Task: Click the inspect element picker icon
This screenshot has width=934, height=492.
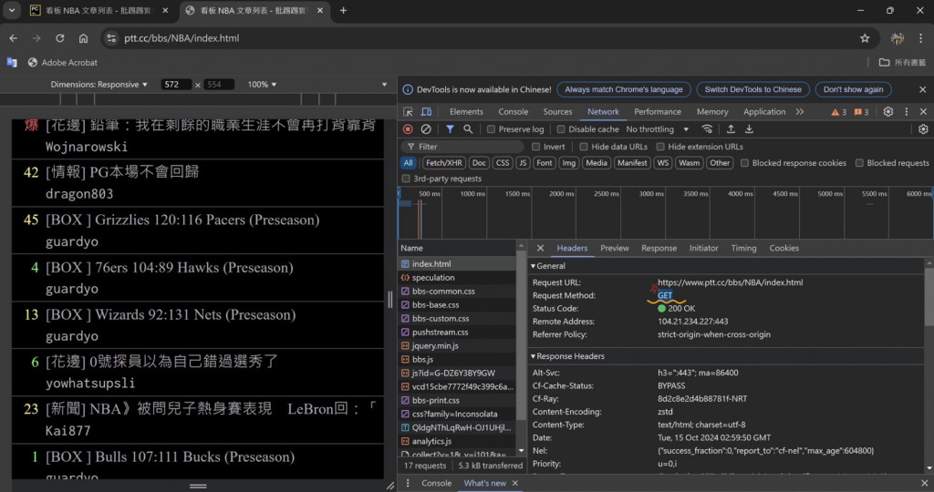Action: (409, 112)
